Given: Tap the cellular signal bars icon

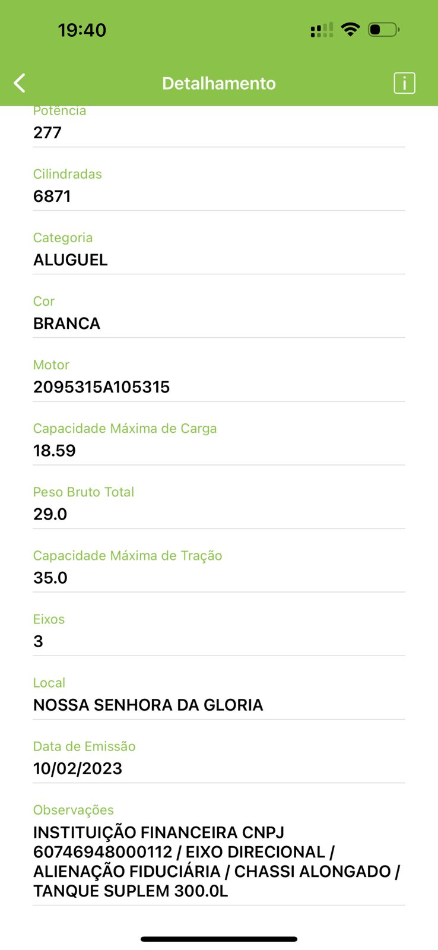Looking at the screenshot, I should [322, 30].
